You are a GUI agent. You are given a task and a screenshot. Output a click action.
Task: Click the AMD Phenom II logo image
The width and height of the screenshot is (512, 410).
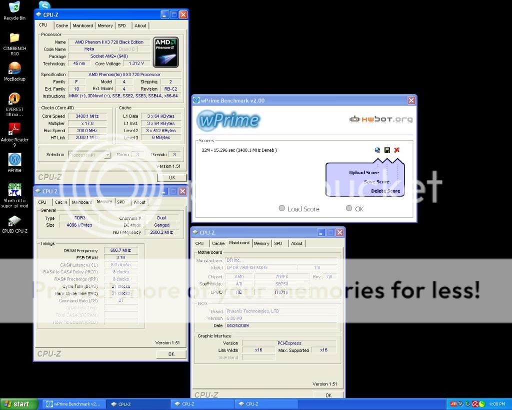click(x=165, y=52)
